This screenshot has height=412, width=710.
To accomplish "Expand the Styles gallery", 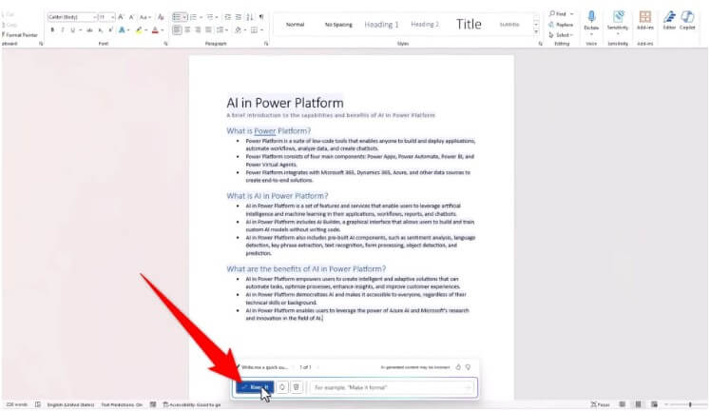I will tap(537, 31).
